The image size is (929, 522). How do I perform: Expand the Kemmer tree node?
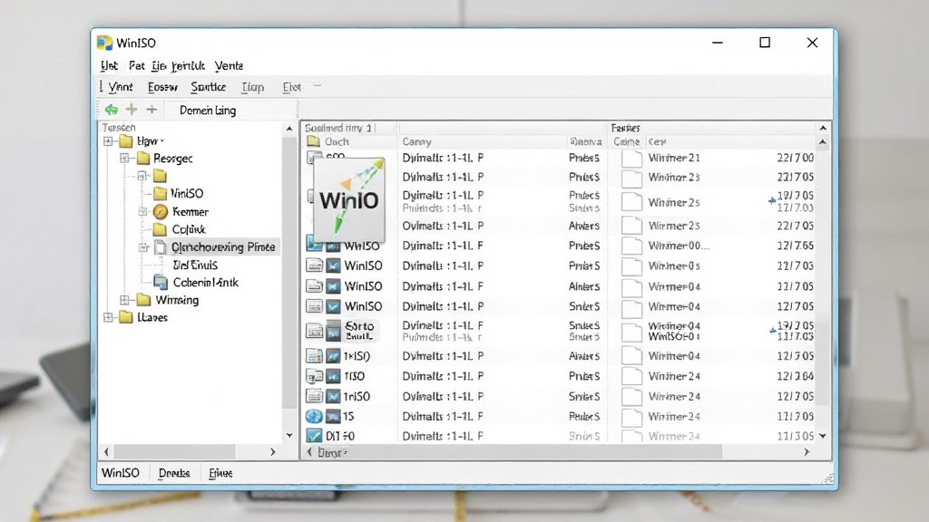click(142, 211)
